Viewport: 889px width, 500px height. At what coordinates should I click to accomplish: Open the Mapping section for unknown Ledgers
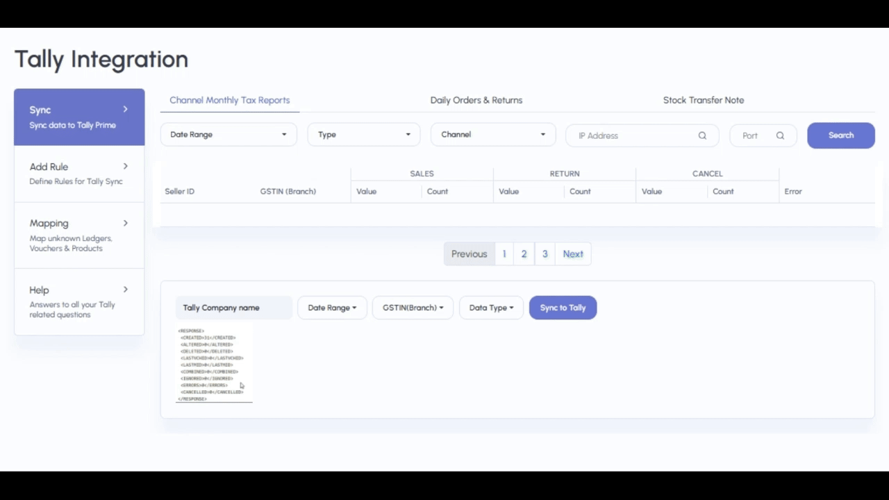pyautogui.click(x=69, y=235)
